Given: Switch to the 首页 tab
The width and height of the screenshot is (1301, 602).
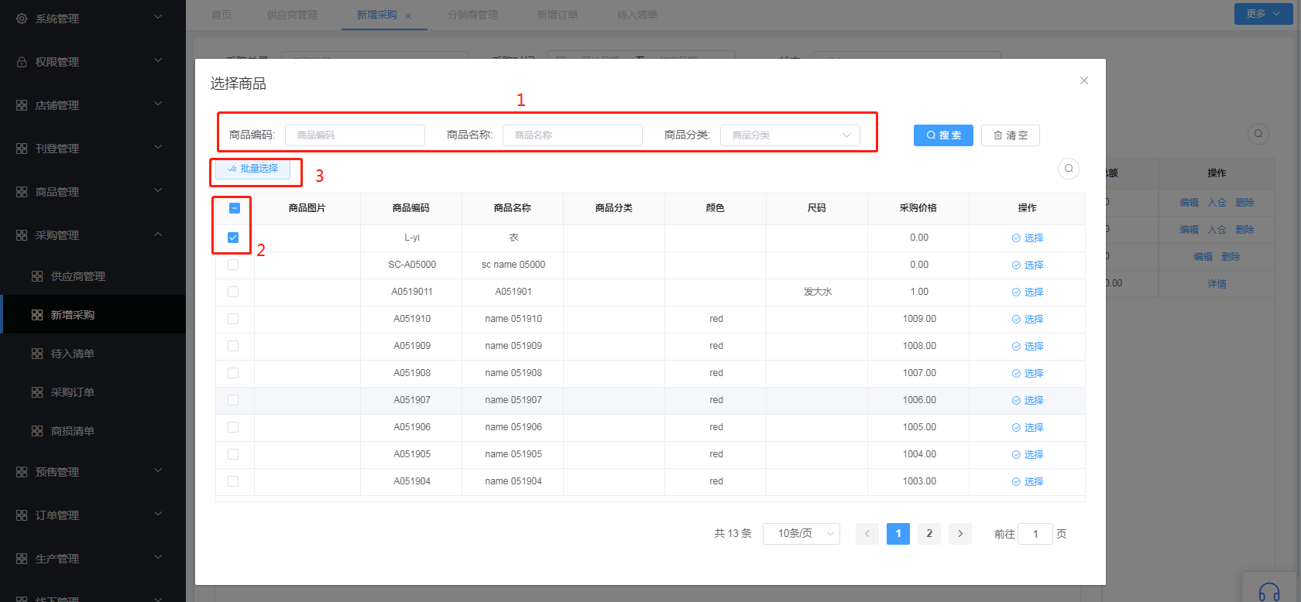Looking at the screenshot, I should 221,15.
